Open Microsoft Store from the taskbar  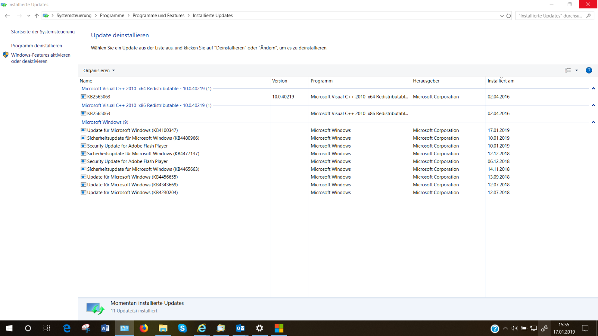tap(279, 328)
